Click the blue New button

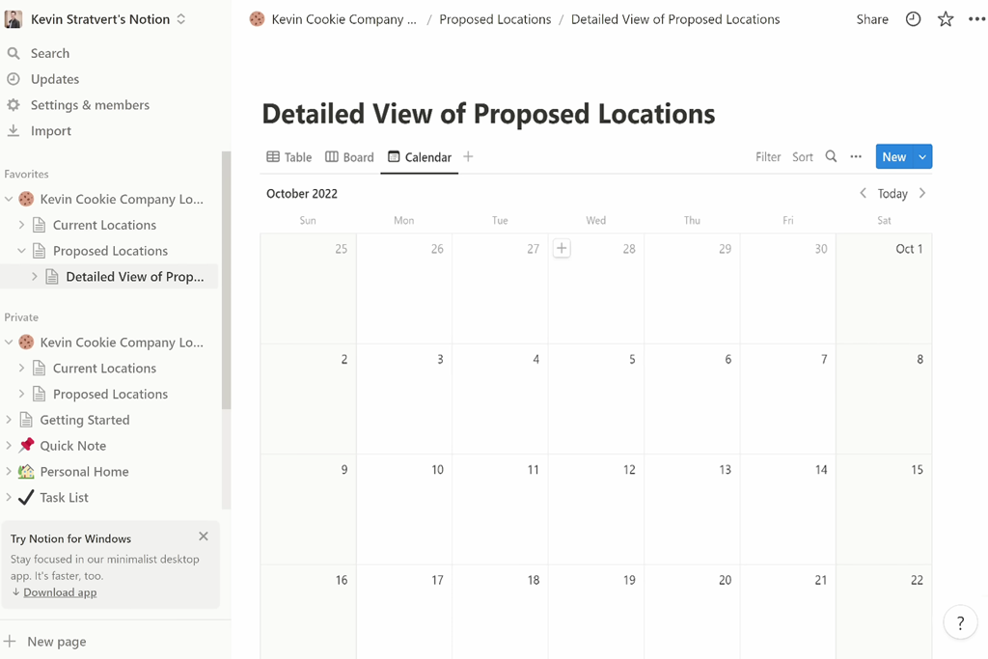pyautogui.click(x=894, y=157)
